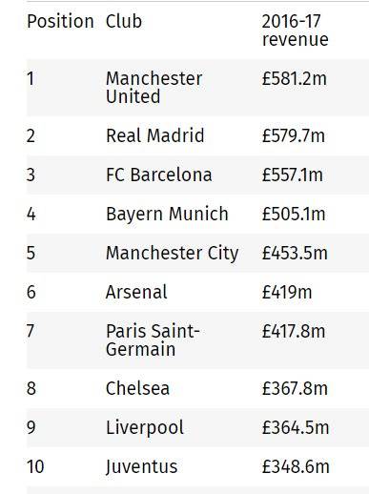Screen dimensions: 369x494
Task: Click Real Madrid's £579.7m revenue figure
Action: [x=293, y=135]
